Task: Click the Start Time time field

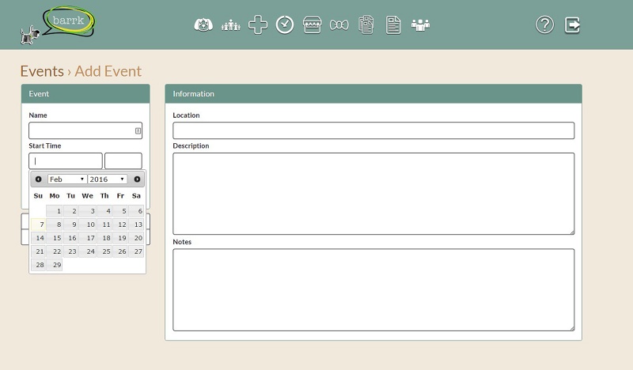Action: point(123,161)
